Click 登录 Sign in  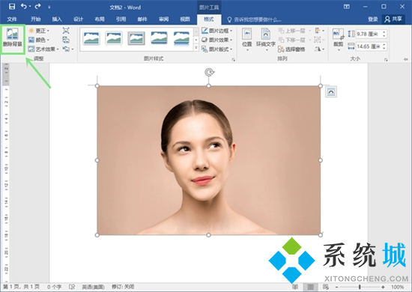[x=372, y=19]
